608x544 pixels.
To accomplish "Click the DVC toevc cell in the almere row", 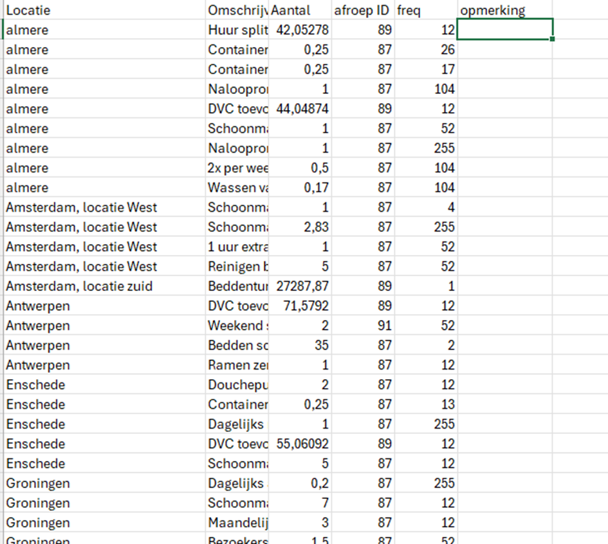I will (x=237, y=109).
